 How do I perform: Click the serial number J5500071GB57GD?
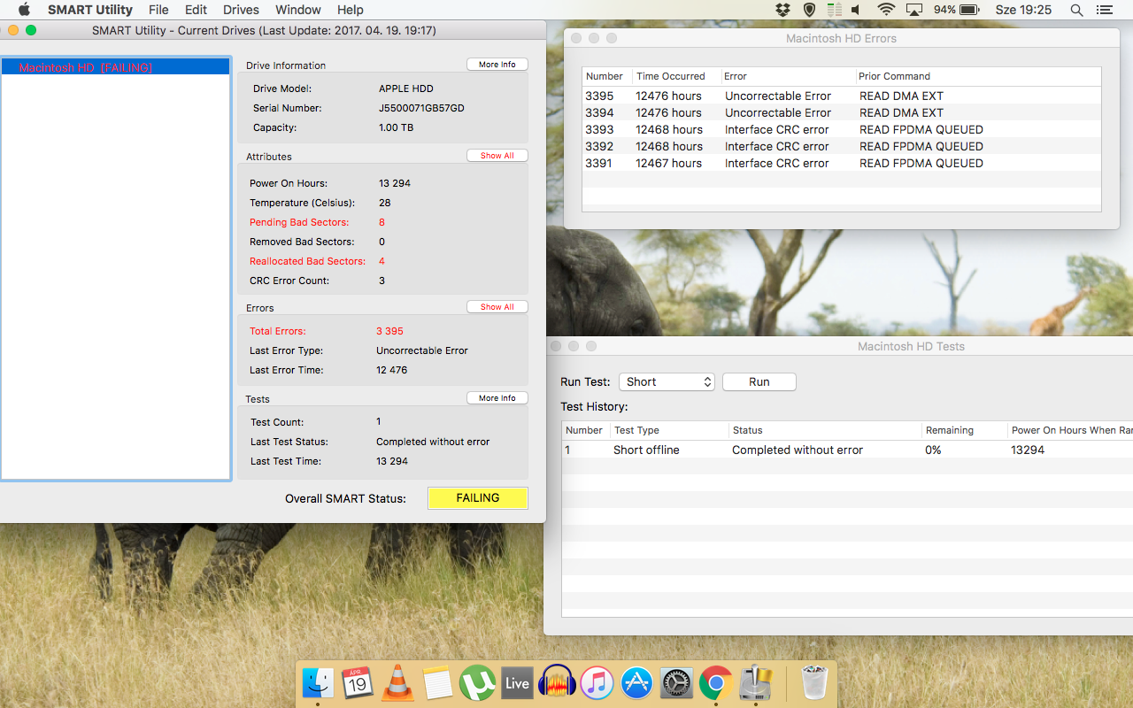pos(421,108)
